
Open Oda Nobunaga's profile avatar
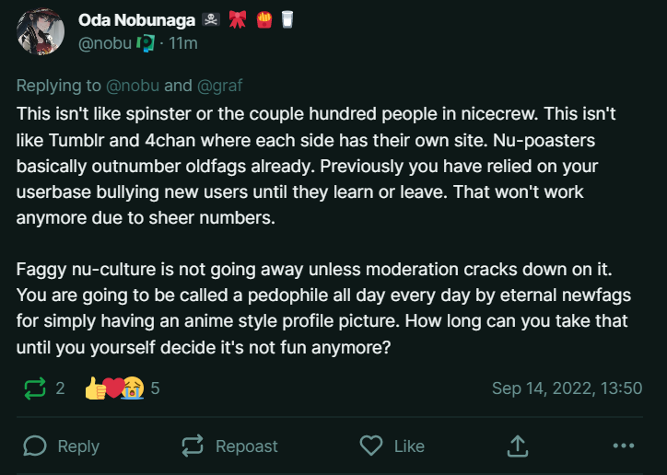point(41,31)
